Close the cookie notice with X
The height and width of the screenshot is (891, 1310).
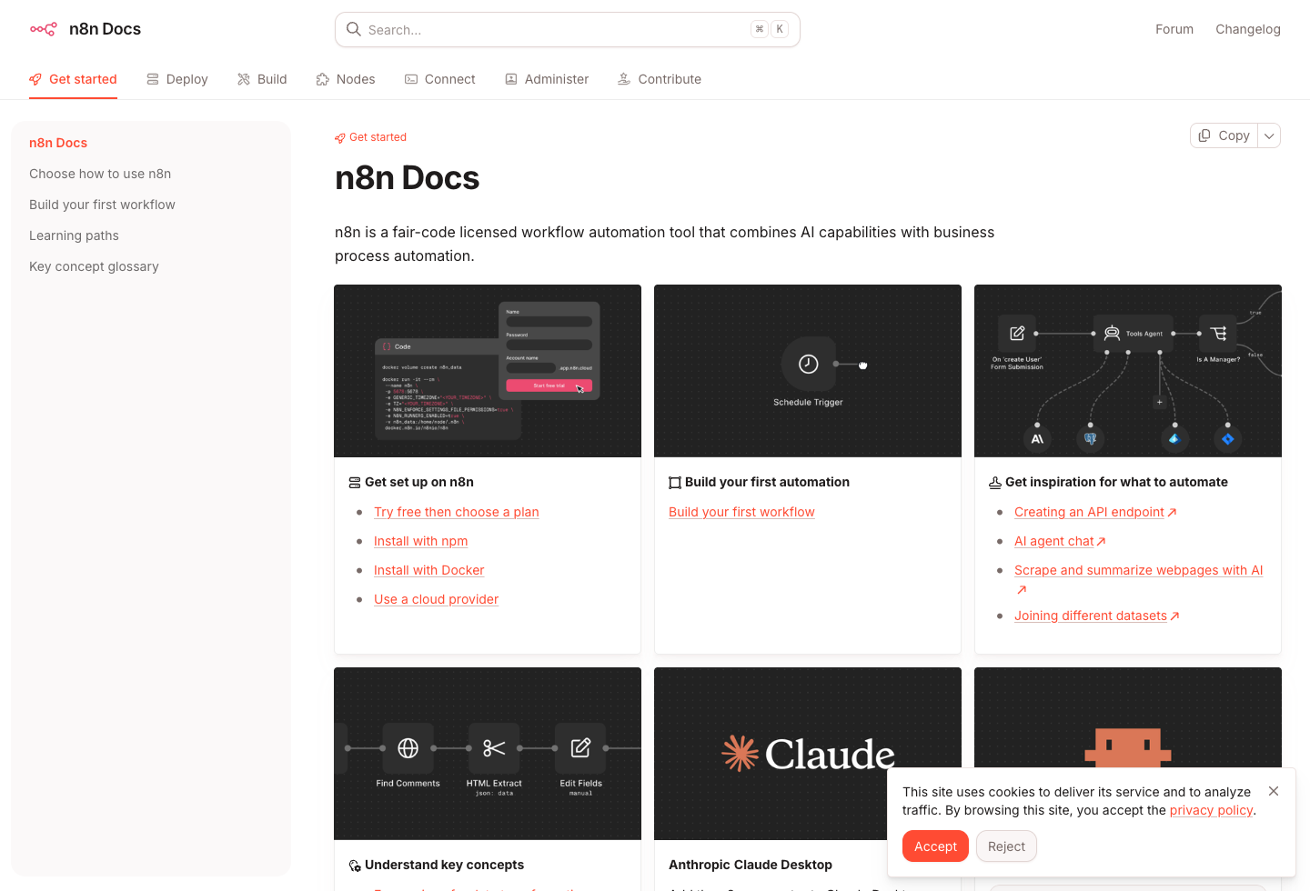coord(1274,791)
